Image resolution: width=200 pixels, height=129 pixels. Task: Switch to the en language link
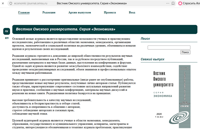7,38
